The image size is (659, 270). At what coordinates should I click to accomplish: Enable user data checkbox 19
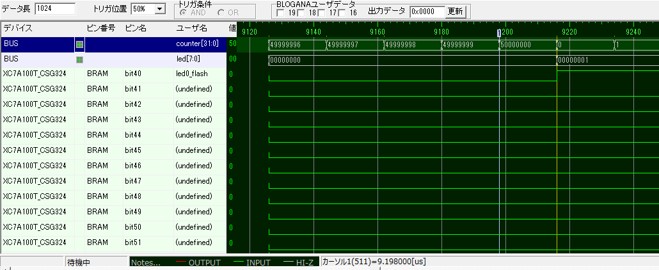[x=280, y=13]
